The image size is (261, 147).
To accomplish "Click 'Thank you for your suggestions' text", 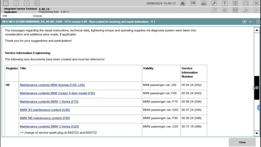I will [38, 41].
